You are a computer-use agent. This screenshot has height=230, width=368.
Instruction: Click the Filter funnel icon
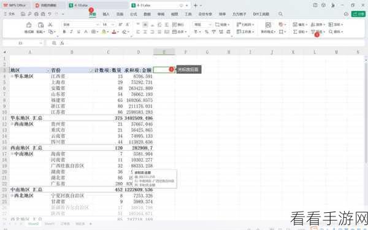click(313, 31)
